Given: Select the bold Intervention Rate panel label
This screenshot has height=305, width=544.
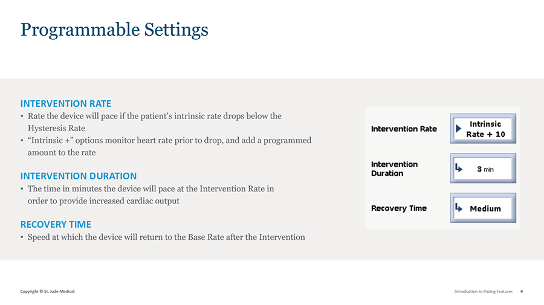Looking at the screenshot, I should 404,129.
